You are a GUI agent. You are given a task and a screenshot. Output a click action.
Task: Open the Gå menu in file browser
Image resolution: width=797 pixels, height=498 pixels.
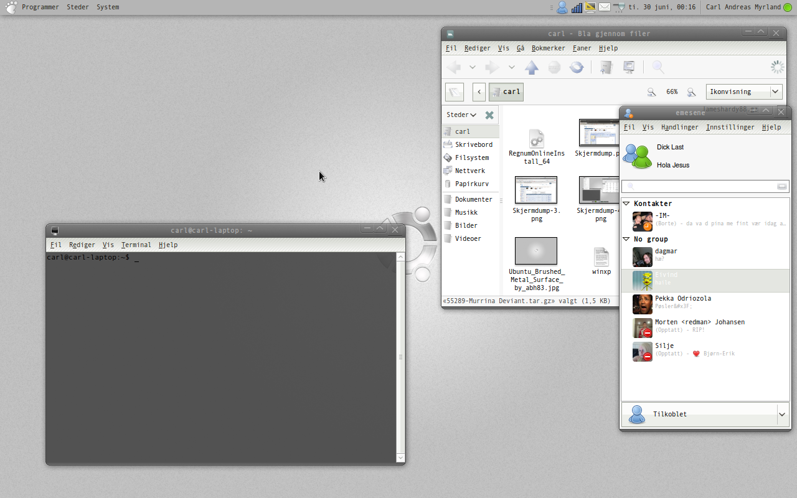[521, 48]
